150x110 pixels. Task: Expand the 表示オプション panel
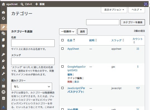click(x=114, y=10)
